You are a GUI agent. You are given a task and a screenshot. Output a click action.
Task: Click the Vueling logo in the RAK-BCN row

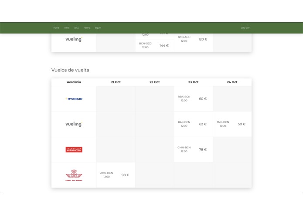74,124
